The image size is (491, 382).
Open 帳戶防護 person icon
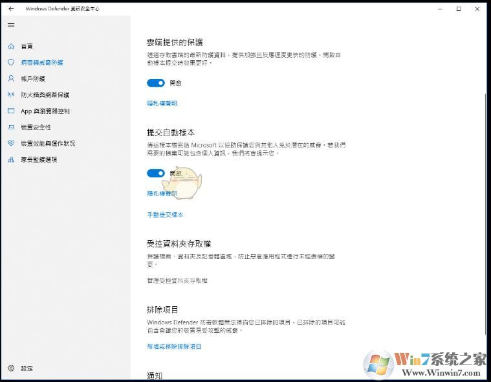11,78
